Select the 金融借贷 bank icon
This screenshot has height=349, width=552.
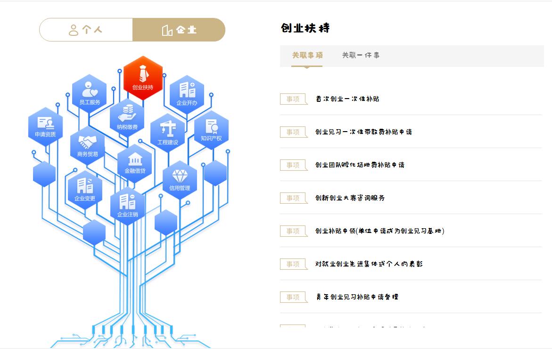click(135, 163)
